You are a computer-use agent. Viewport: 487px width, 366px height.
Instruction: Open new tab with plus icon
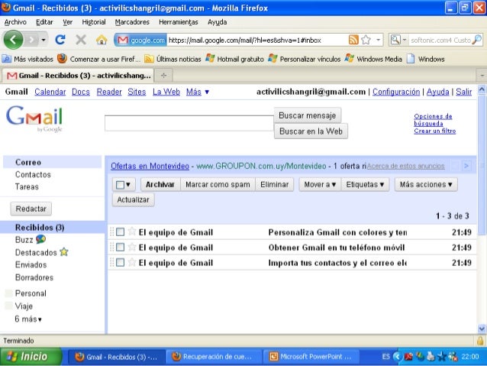click(163, 75)
